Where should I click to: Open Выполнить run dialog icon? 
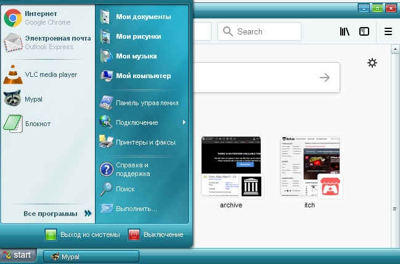point(107,208)
